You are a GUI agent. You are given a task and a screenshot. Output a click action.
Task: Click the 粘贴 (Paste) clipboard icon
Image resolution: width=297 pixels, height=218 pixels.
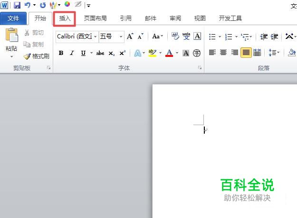point(12,35)
